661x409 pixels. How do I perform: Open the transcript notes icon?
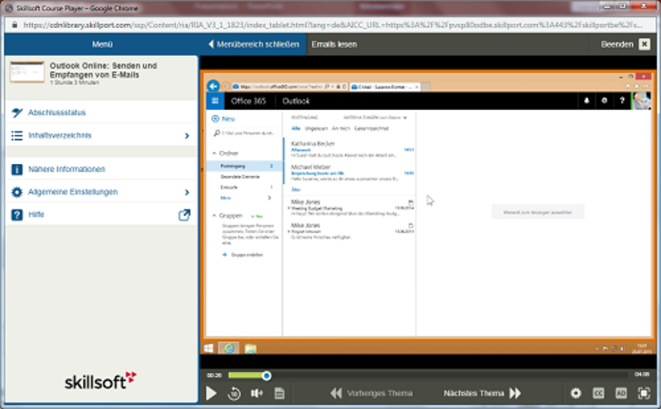[279, 393]
